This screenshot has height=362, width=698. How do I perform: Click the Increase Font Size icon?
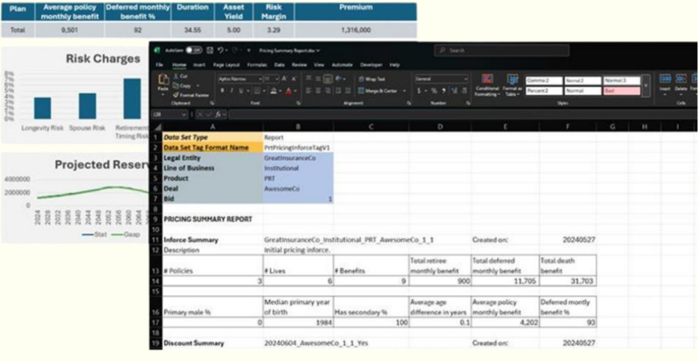[x=284, y=79]
